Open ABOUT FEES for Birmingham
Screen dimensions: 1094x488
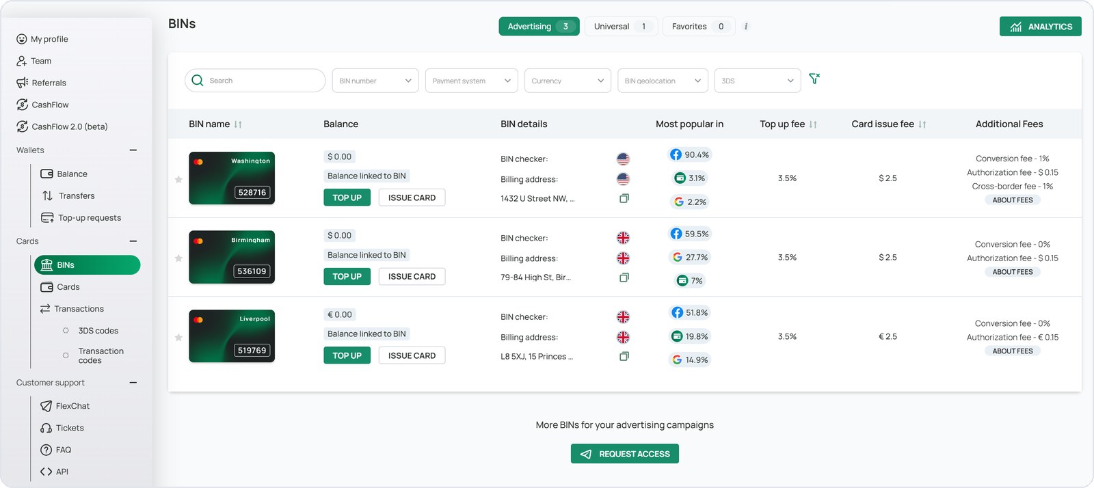[1013, 272]
